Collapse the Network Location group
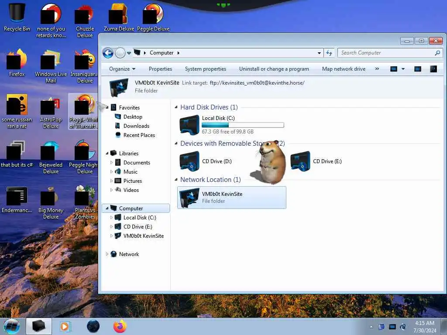The height and width of the screenshot is (335, 447). point(176,179)
